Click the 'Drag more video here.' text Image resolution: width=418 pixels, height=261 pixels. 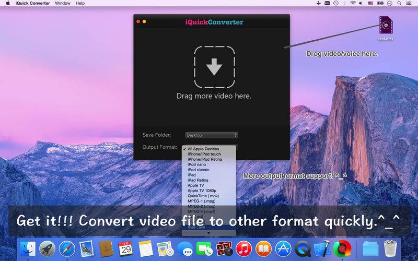pyautogui.click(x=214, y=96)
